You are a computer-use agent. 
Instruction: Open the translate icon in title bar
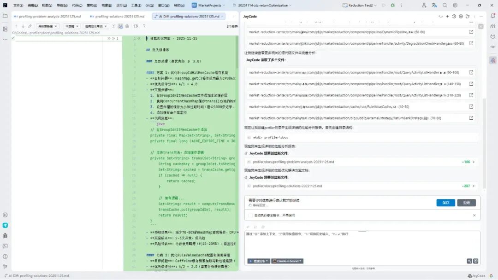tap(434, 6)
